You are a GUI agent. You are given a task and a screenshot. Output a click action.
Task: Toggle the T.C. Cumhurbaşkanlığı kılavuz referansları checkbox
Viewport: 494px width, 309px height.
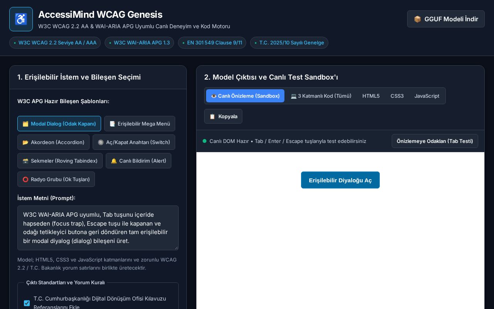27,303
